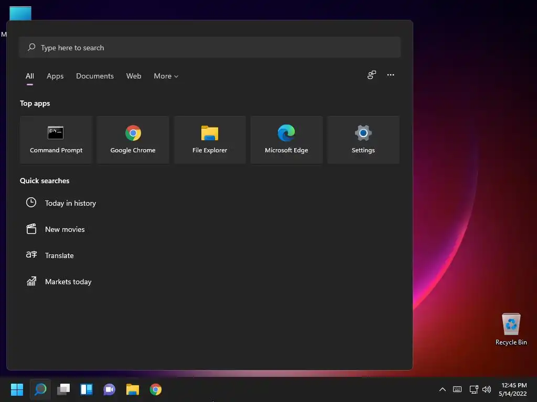This screenshot has width=537, height=402.
Task: Click the touch keyboard tray icon
Action: point(457,389)
